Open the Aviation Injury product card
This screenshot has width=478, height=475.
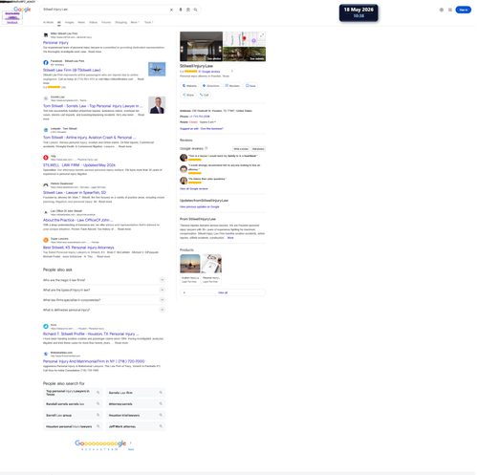(x=191, y=270)
